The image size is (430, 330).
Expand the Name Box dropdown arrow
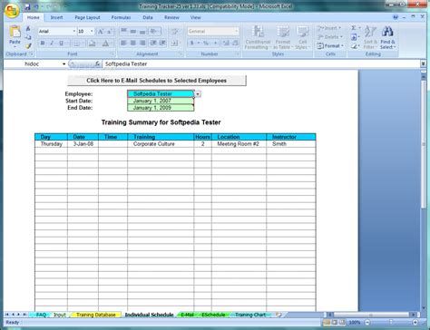coord(64,64)
